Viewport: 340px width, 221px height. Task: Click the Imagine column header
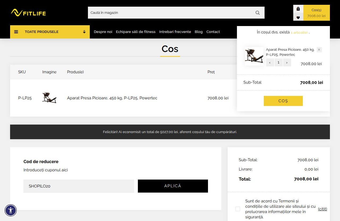pos(49,72)
